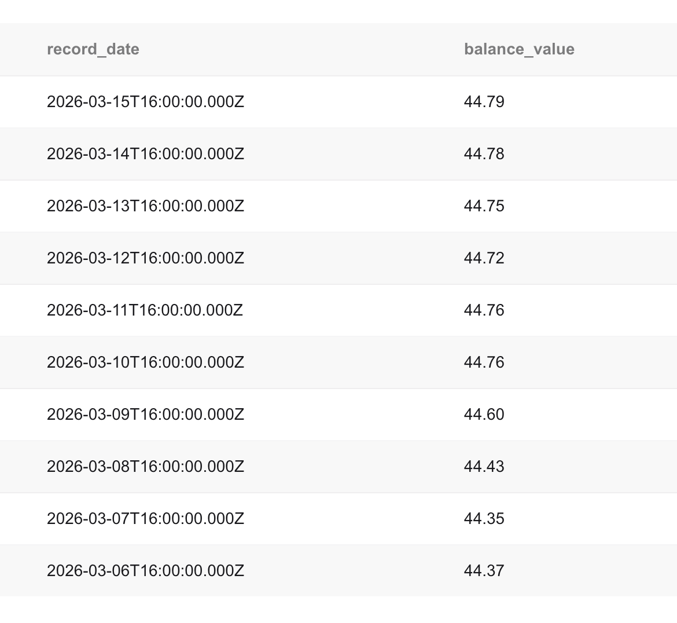This screenshot has width=677, height=623.
Task: Highlight the 2026-03-06T16:00:00.000Z date cell
Action: (x=145, y=571)
